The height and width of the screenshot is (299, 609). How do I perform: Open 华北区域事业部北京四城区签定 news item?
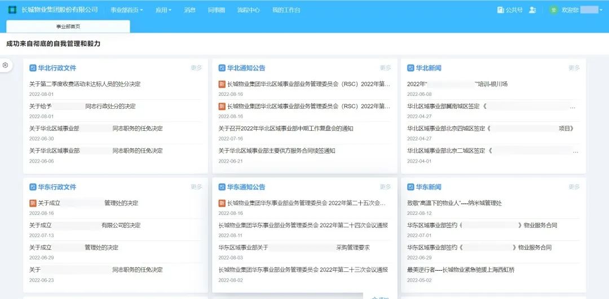click(491, 128)
